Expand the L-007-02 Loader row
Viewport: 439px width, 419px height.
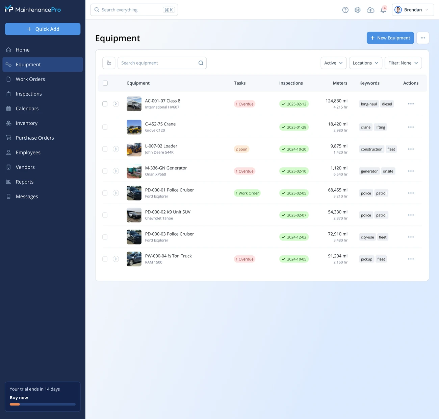click(x=116, y=149)
